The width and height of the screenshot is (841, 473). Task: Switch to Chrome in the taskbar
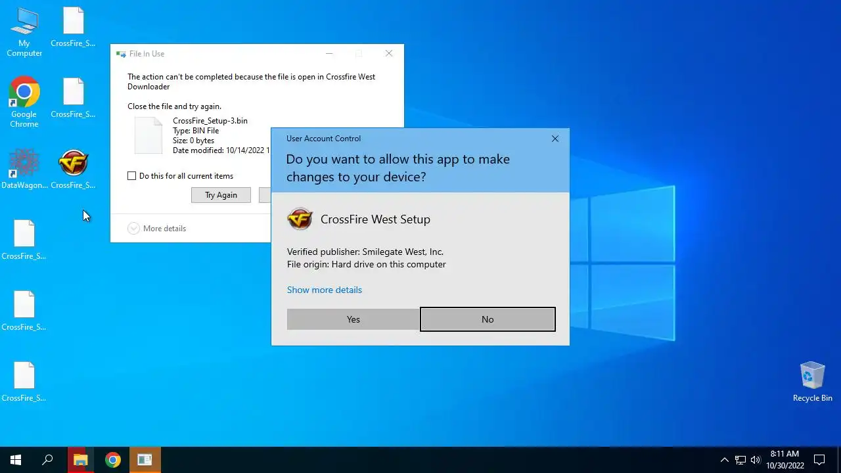(113, 460)
